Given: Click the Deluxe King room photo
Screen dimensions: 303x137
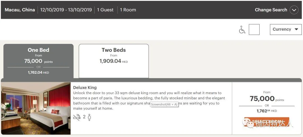Looking at the screenshot, I should 36,108.
